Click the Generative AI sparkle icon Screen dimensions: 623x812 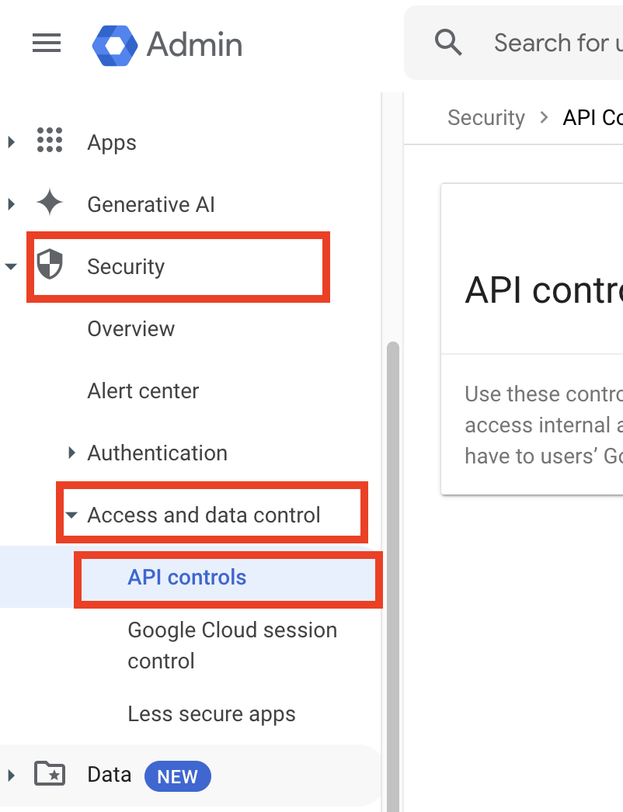(50, 204)
